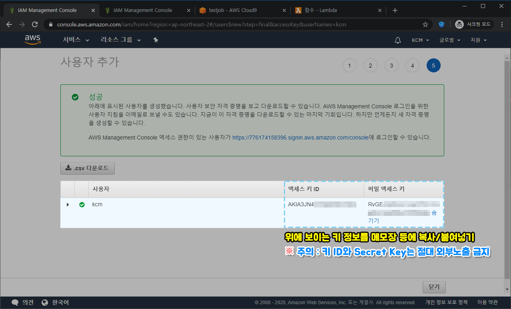Click the 성공 success heading
511x309 pixels.
pyautogui.click(x=96, y=97)
